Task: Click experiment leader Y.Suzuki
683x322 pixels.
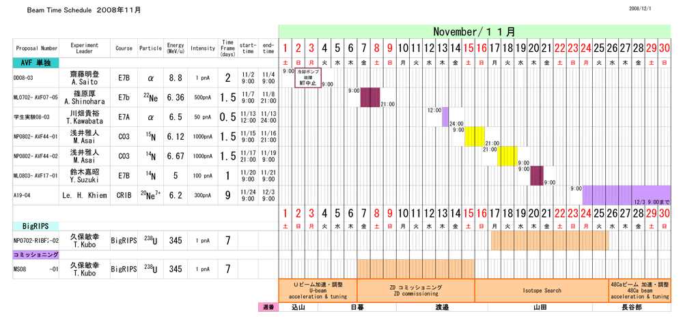Action: pos(85,176)
